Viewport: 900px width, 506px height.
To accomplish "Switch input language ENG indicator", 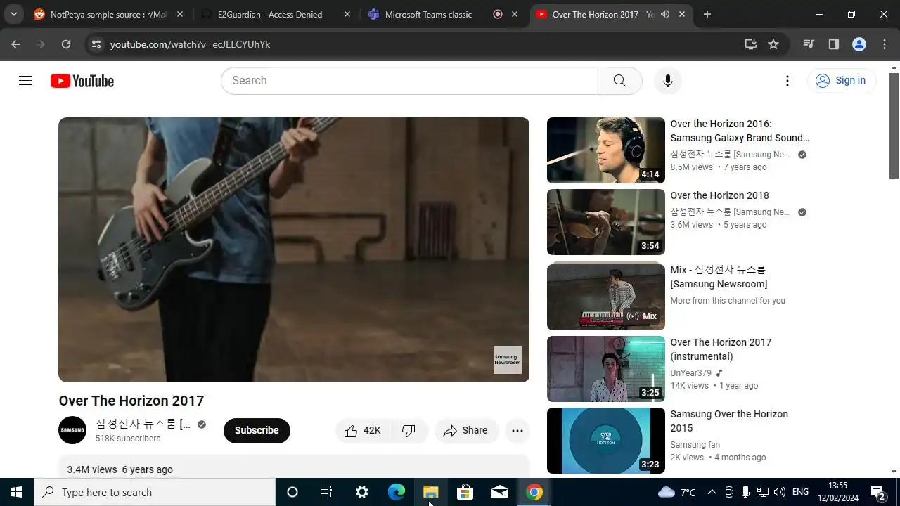I will [x=800, y=493].
